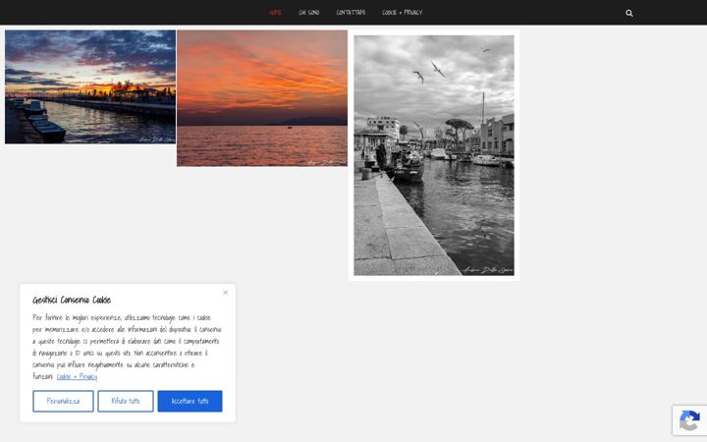Click the Gestisci Consenso Cookie heading
This screenshot has width=707, height=442.
tap(72, 300)
